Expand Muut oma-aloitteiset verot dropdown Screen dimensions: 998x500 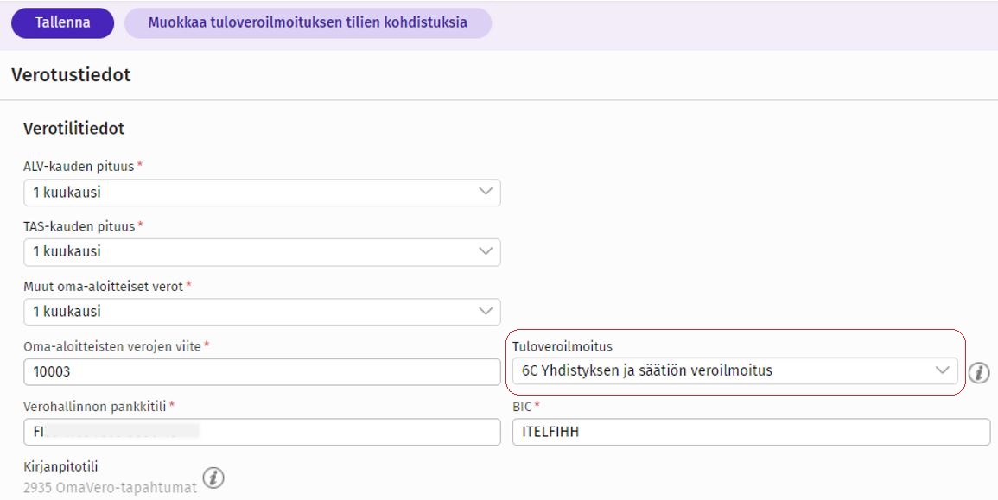(x=262, y=312)
